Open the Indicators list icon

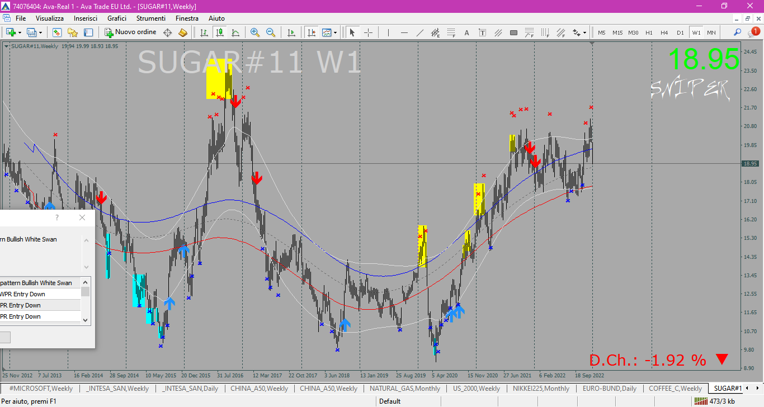pyautogui.click(x=327, y=32)
